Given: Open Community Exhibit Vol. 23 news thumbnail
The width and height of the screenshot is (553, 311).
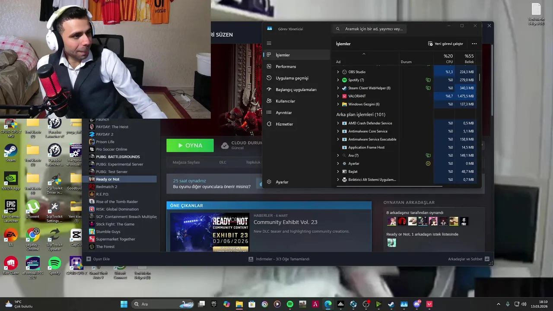Looking at the screenshot, I should (x=210, y=232).
